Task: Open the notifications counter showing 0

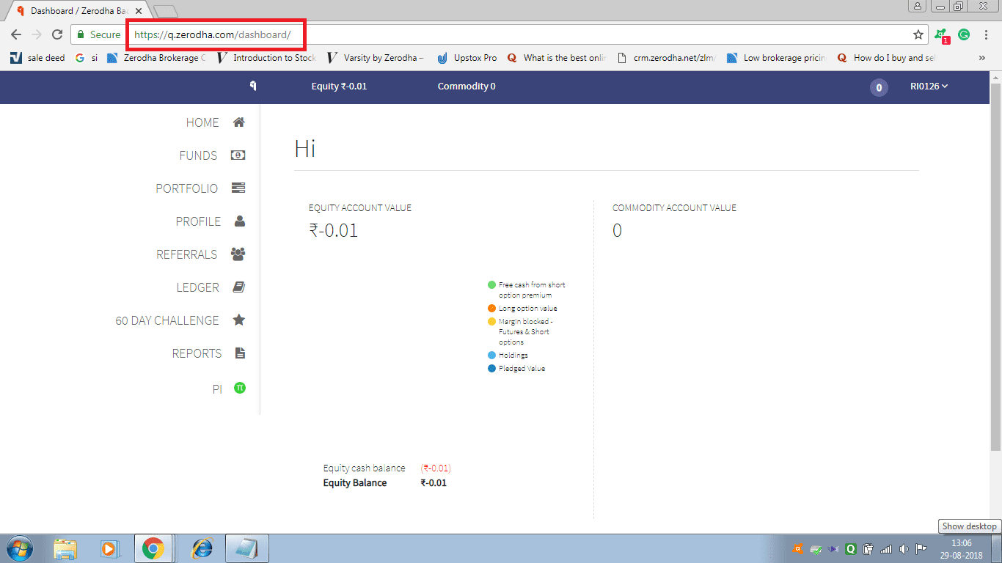Action: click(x=878, y=88)
